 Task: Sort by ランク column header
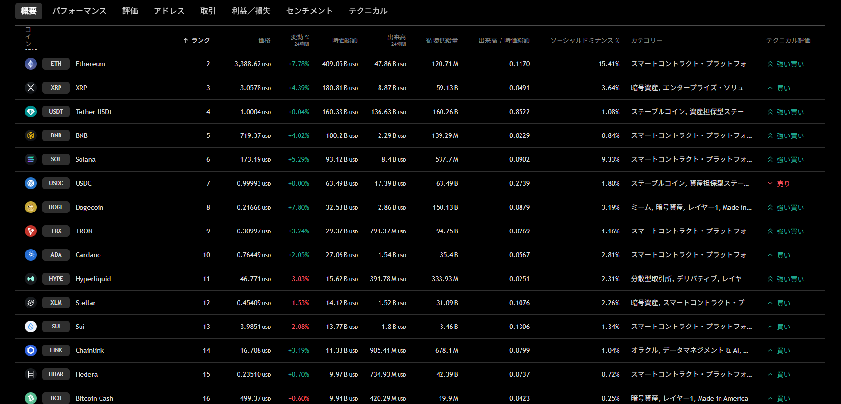tap(197, 40)
